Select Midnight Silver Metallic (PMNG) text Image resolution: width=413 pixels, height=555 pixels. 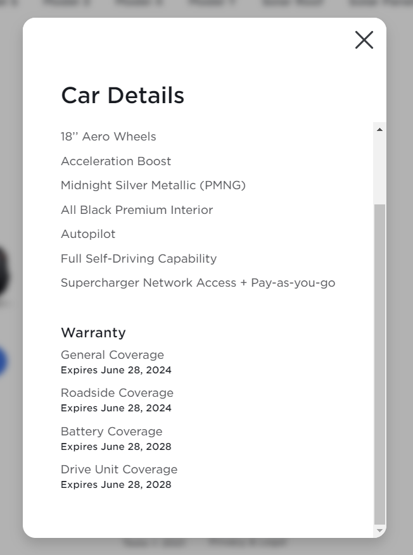point(153,185)
